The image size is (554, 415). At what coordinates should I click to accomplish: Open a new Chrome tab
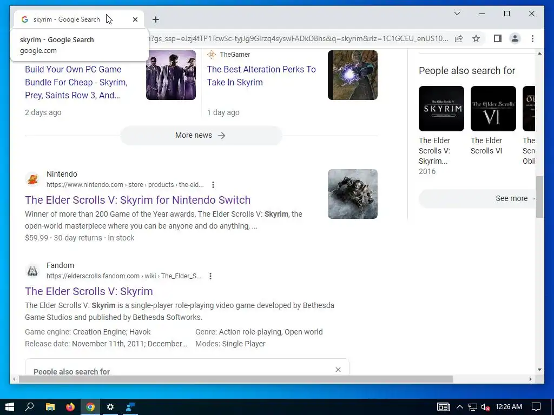click(156, 19)
